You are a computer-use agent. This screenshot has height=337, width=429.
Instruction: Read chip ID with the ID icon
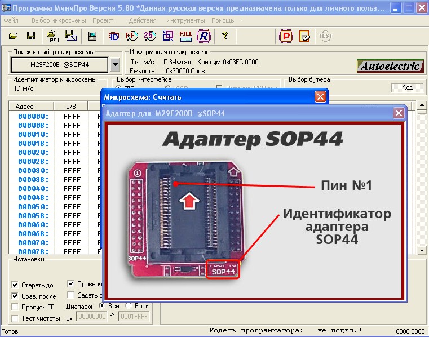coord(113,36)
